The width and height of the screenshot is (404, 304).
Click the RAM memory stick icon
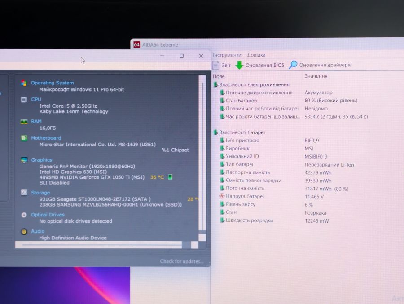pos(24,121)
